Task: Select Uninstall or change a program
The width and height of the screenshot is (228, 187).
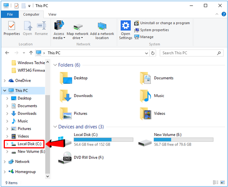Action: pos(162,23)
